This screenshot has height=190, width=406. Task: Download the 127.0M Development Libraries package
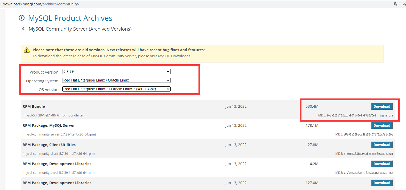[382, 183]
